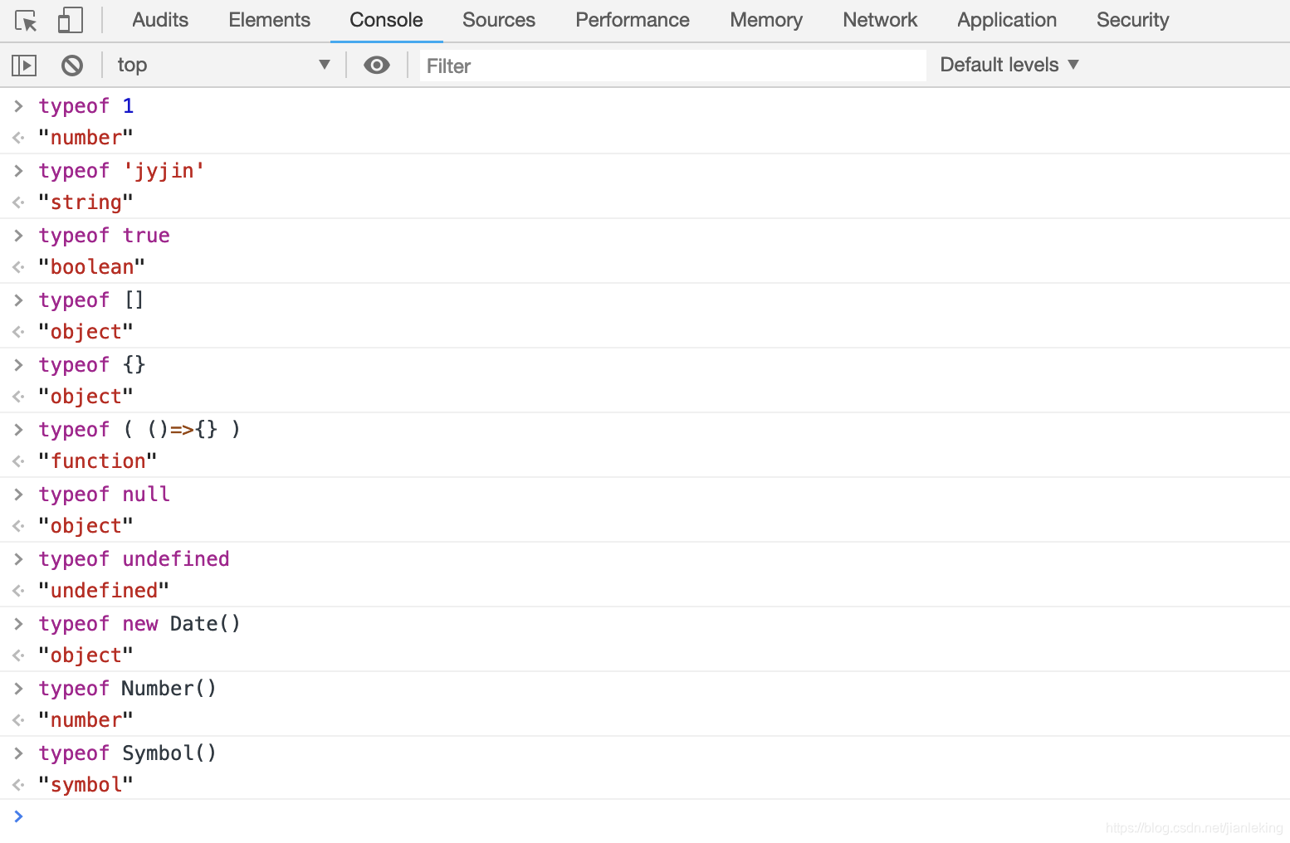Viewport: 1290px width, 843px height.
Task: Click the return arrow beside "symbol"
Action: (x=18, y=785)
